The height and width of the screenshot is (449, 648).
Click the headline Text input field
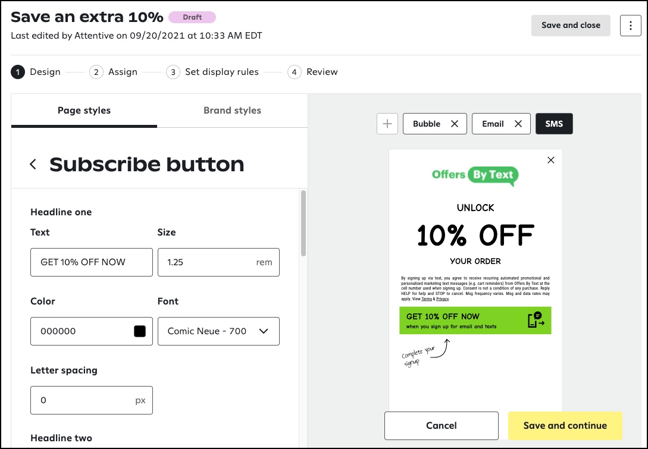(91, 262)
